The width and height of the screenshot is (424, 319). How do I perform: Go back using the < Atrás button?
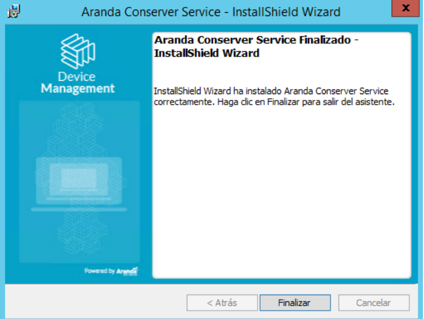point(222,303)
